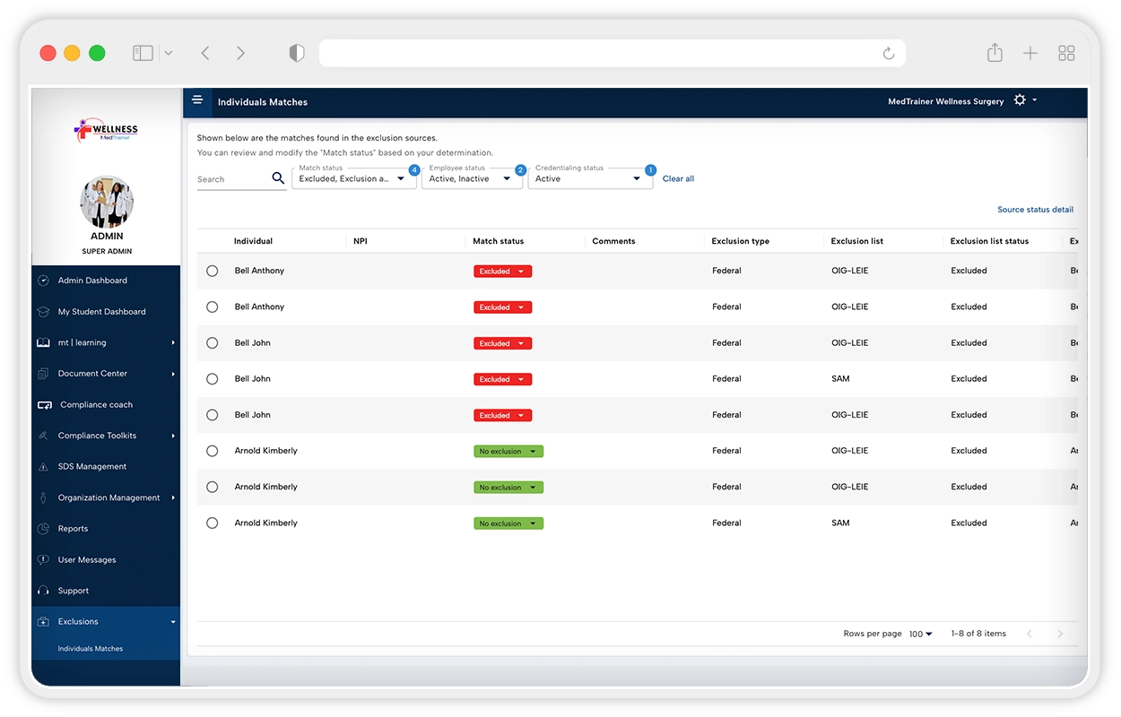Open the Match status filter dropdown

[x=353, y=178]
